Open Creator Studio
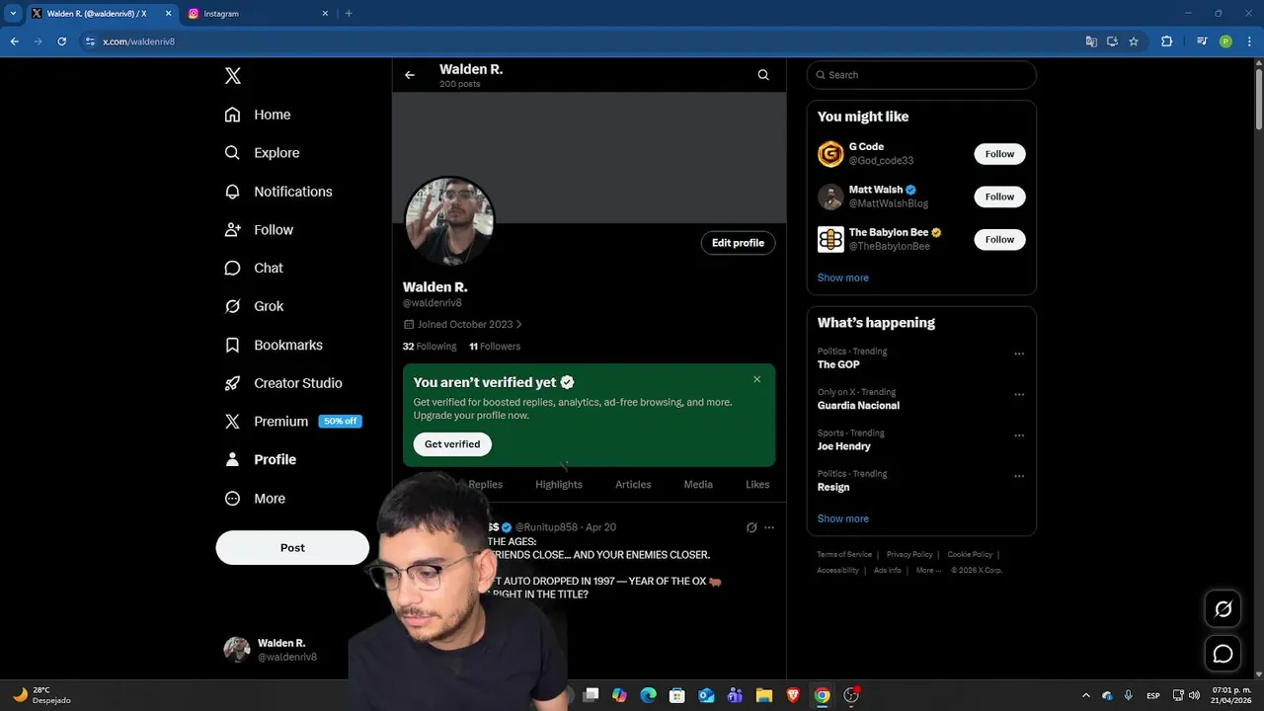Image resolution: width=1264 pixels, height=711 pixels. [283, 383]
